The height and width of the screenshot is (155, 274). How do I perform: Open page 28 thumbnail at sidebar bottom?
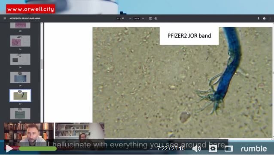20,114
